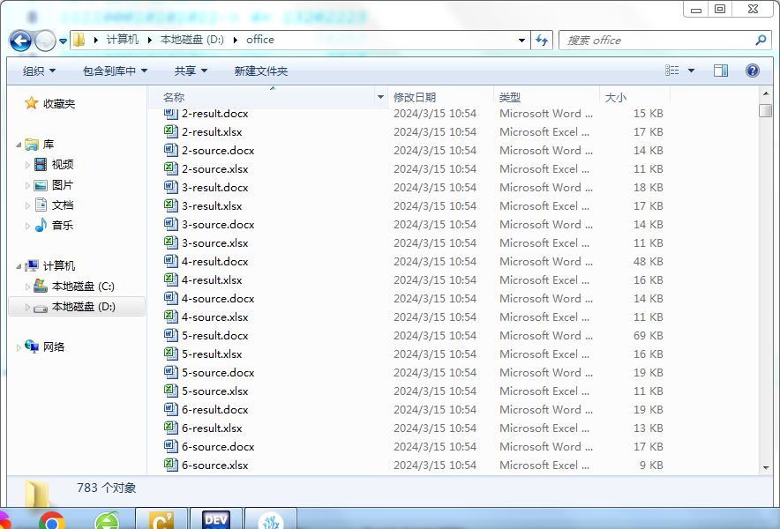Toggle the preview pane button
The height and width of the screenshot is (529, 780).
[x=721, y=71]
